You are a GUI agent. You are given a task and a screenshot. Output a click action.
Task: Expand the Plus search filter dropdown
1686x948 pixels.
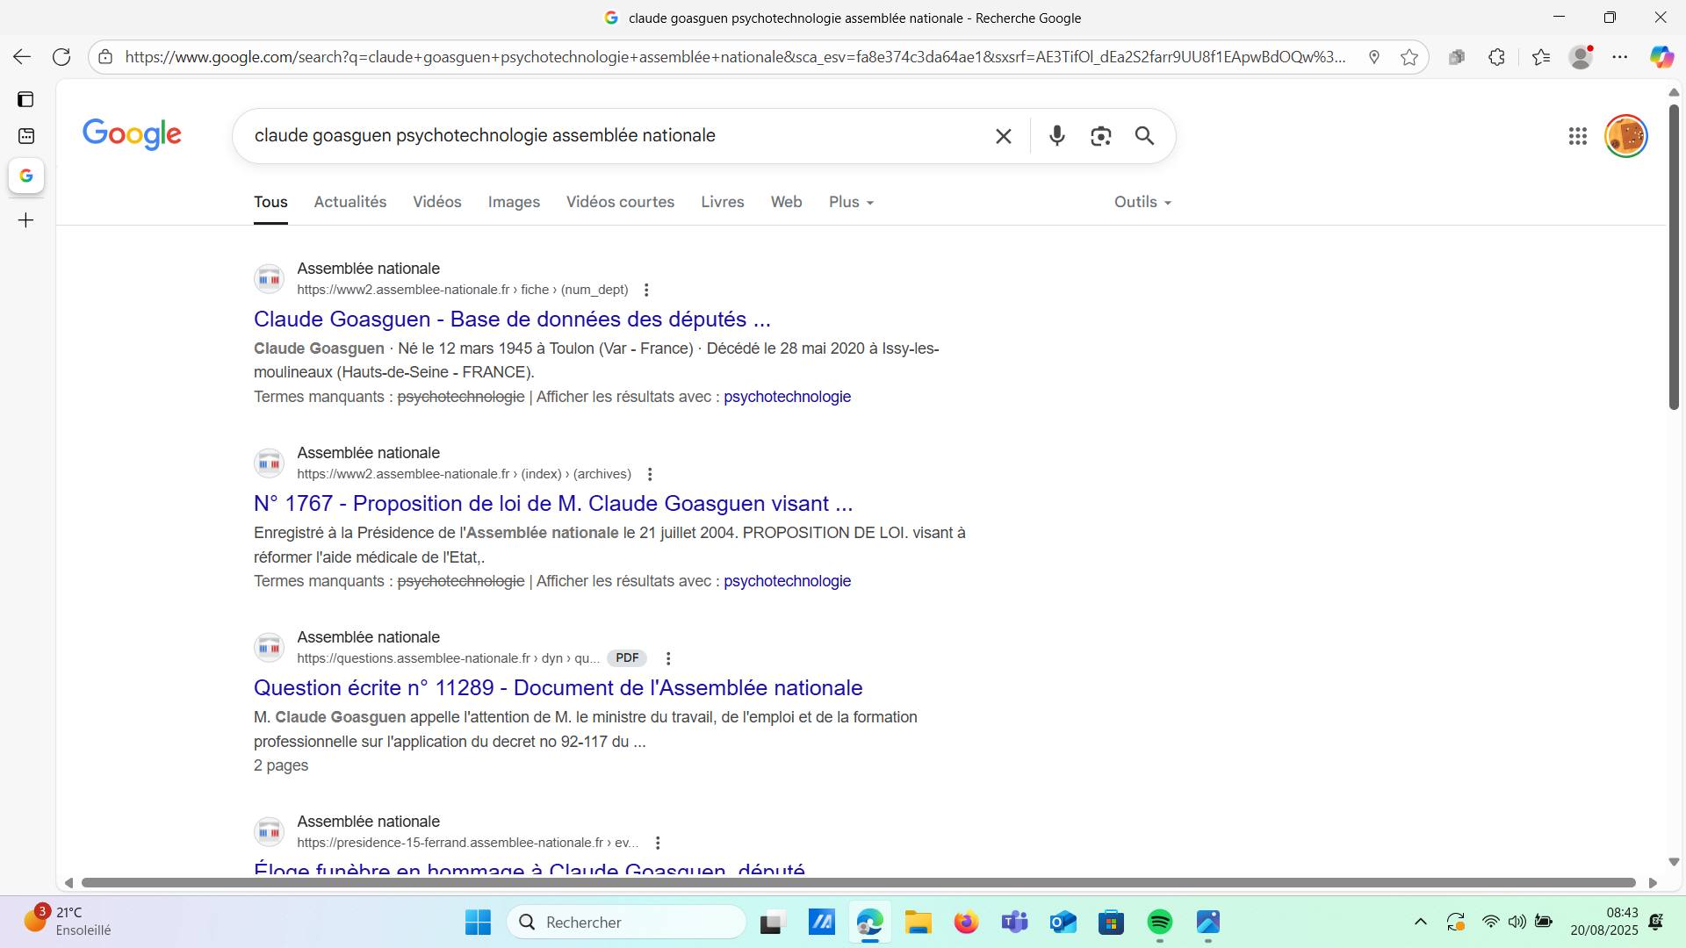850,202
